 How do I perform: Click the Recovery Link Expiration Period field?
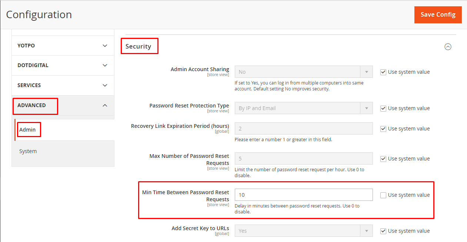[x=304, y=129]
